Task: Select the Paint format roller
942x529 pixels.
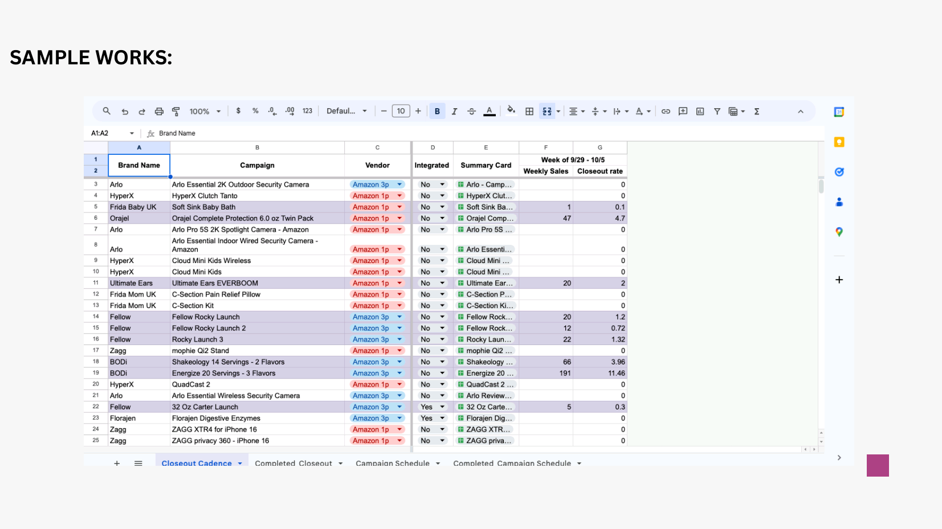Action: 176,112
